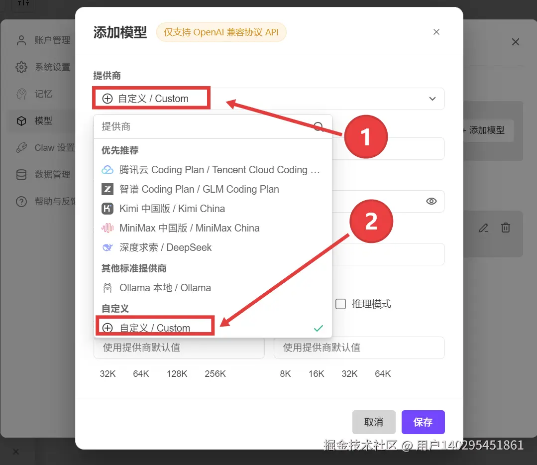This screenshot has width=537, height=465.
Task: Click the search magnifier in the provider list
Action: coord(318,127)
